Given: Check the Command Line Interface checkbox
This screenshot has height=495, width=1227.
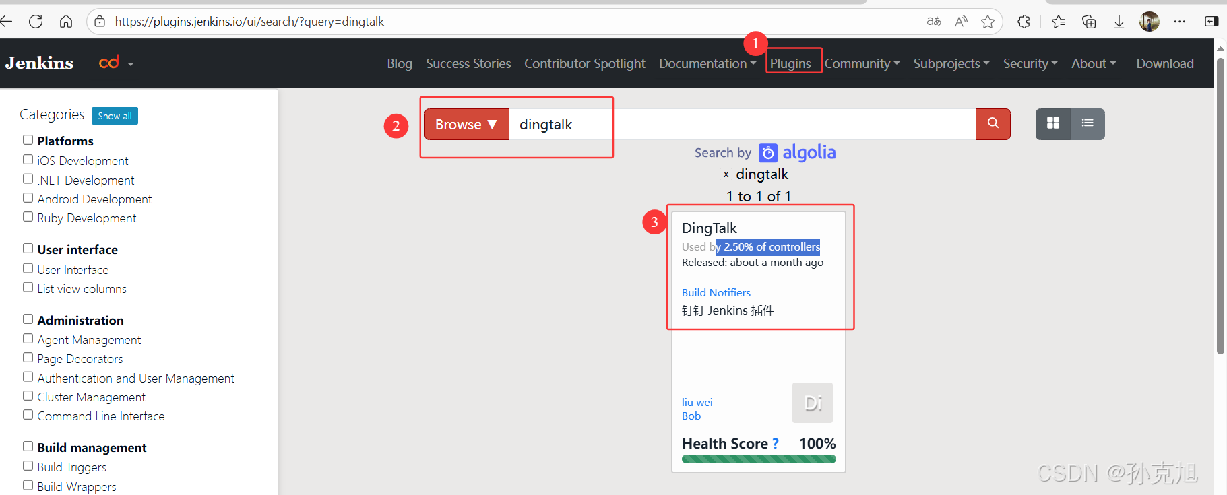Looking at the screenshot, I should tap(28, 415).
